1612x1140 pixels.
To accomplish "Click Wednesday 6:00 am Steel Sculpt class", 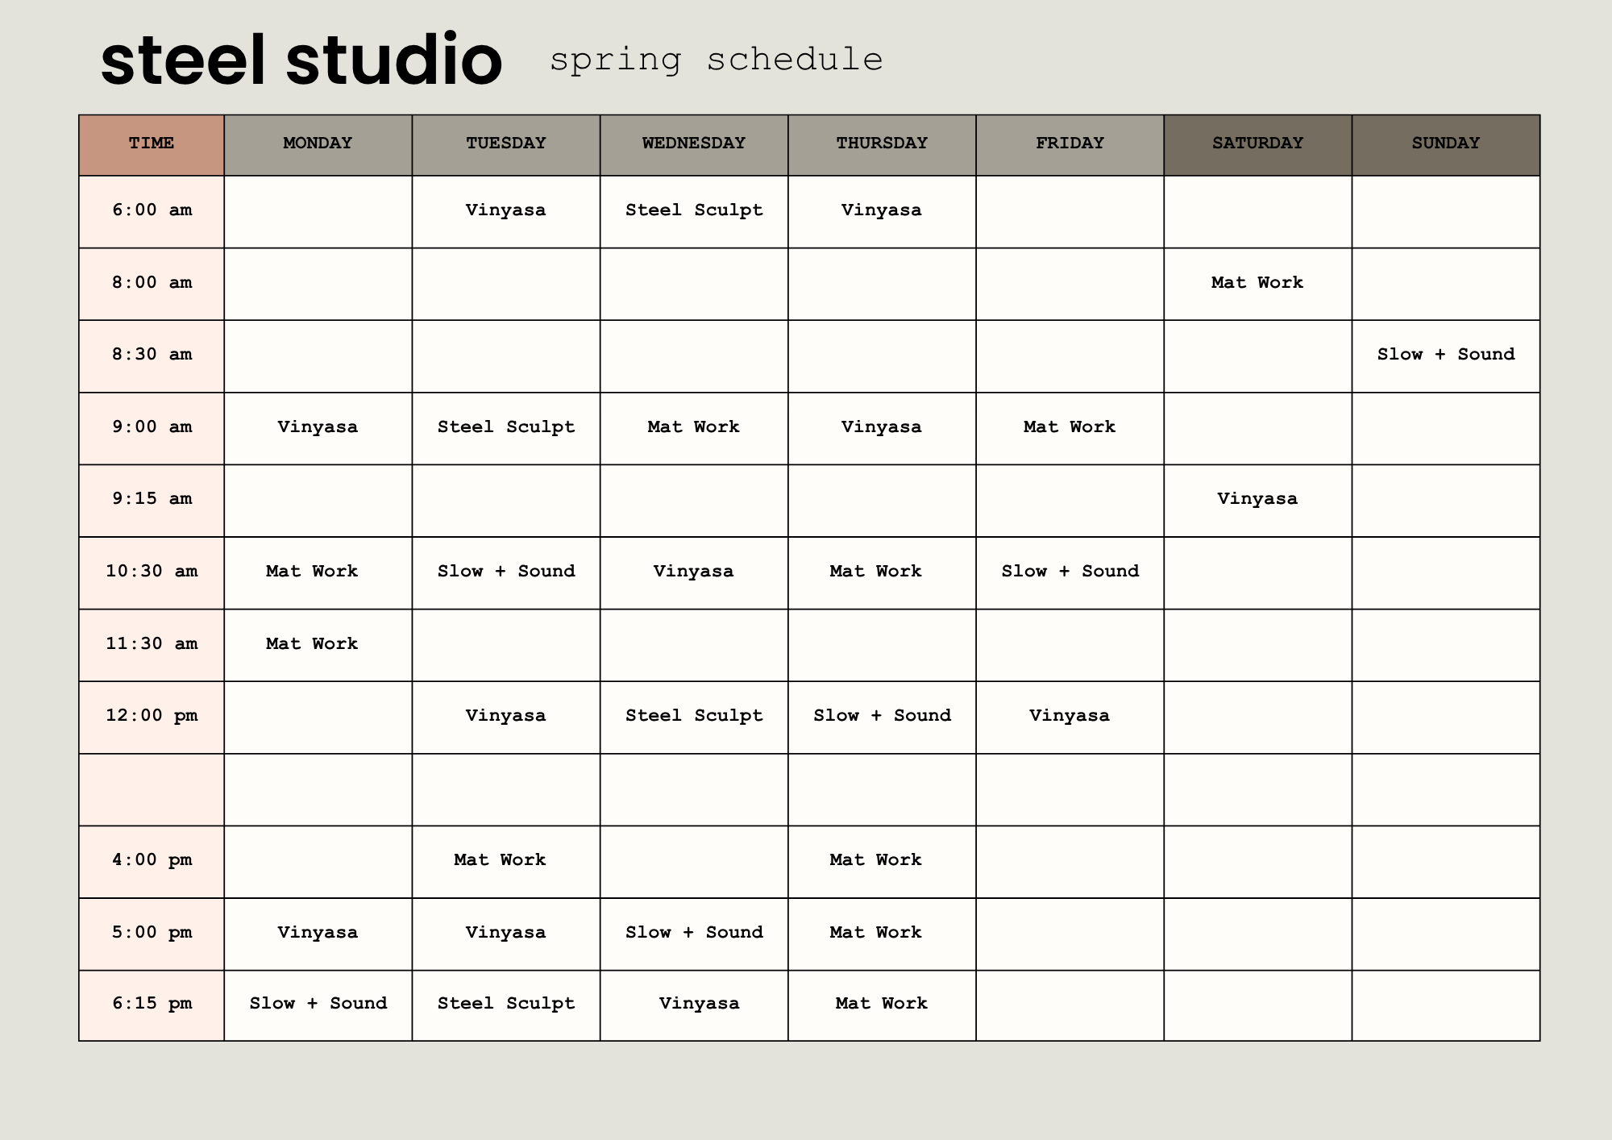I will [x=693, y=210].
